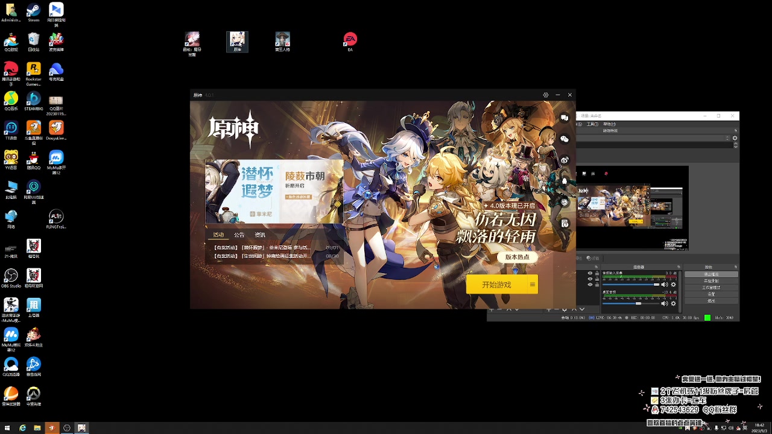772x434 pixels.
Task: Open the OBS Studio desktop shortcut
Action: [11, 277]
